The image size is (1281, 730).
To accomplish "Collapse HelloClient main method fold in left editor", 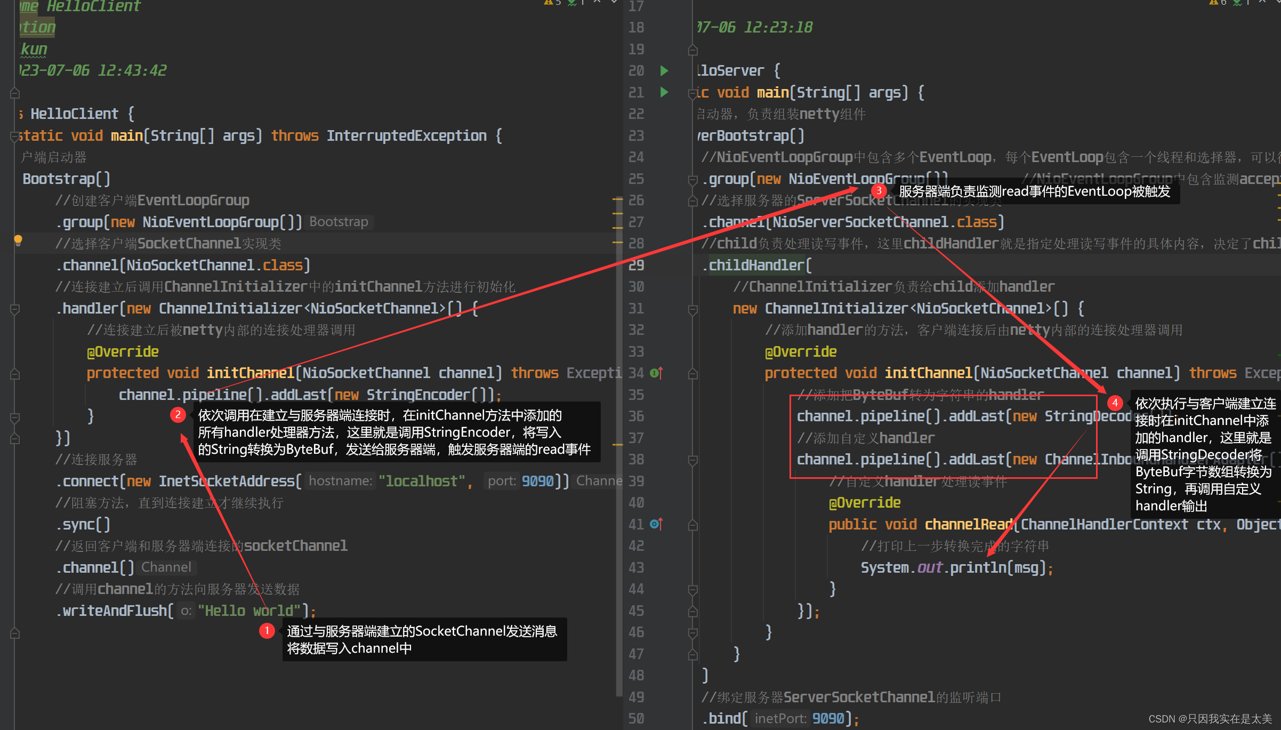I will point(15,137).
